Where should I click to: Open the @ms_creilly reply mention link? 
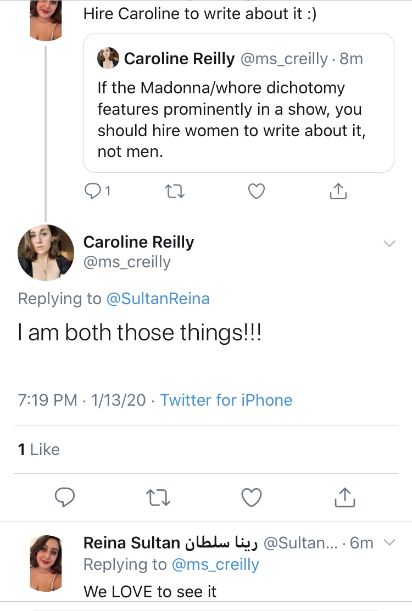click(x=215, y=564)
